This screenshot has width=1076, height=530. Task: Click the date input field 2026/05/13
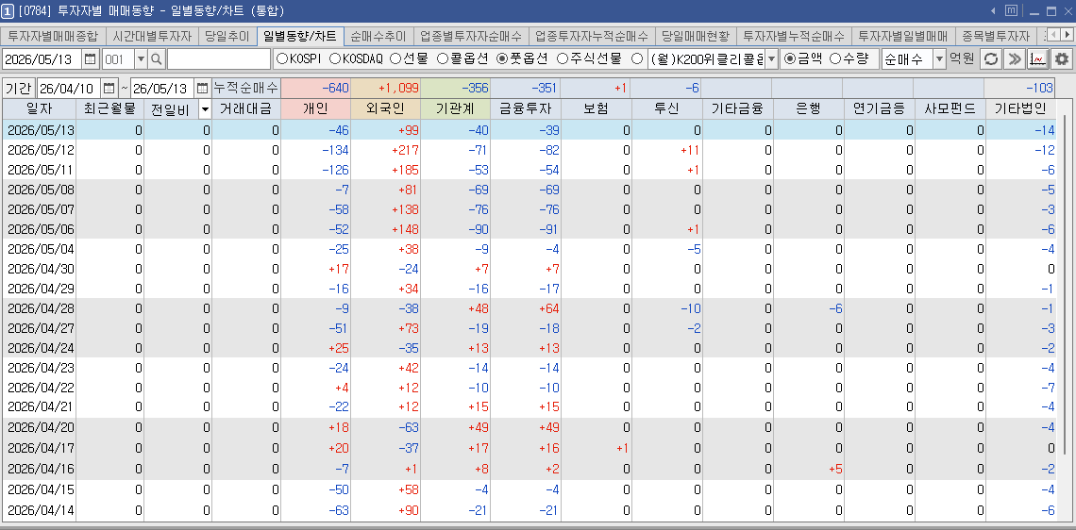pyautogui.click(x=42, y=59)
